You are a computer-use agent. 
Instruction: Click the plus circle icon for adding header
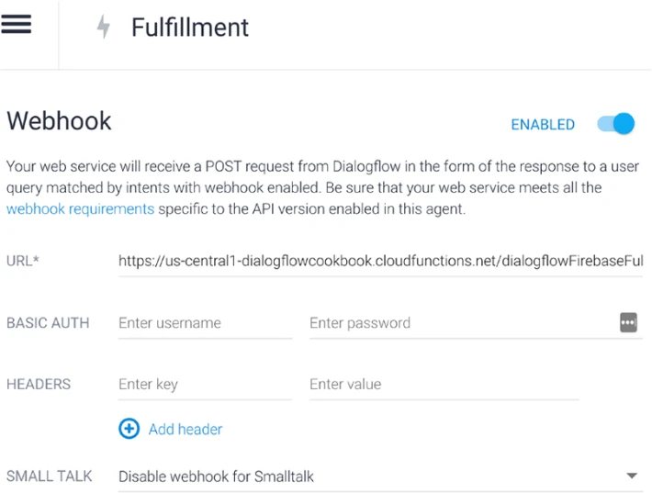click(x=129, y=429)
